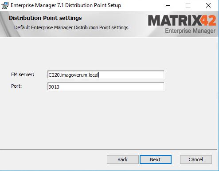Click the Next button

pyautogui.click(x=156, y=159)
